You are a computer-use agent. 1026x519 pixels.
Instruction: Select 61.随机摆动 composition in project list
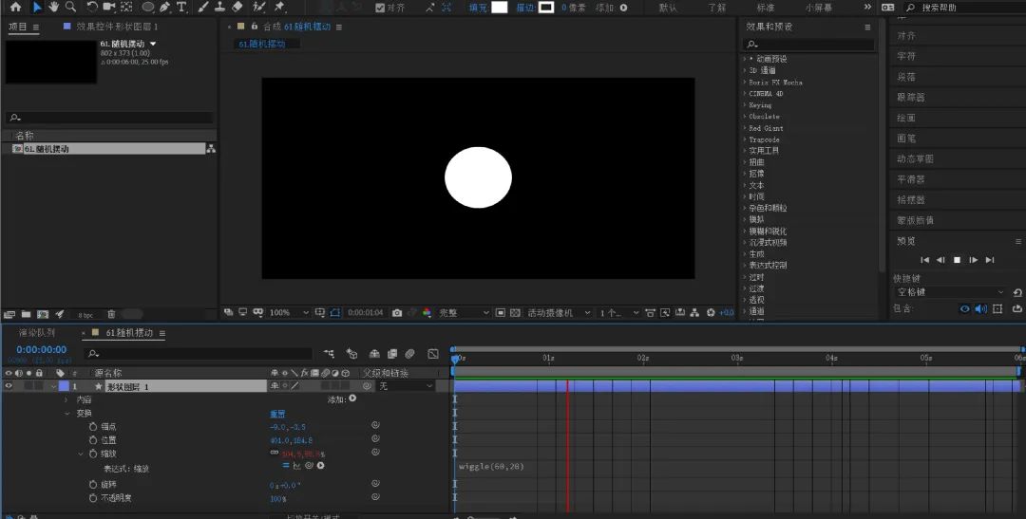click(108, 148)
